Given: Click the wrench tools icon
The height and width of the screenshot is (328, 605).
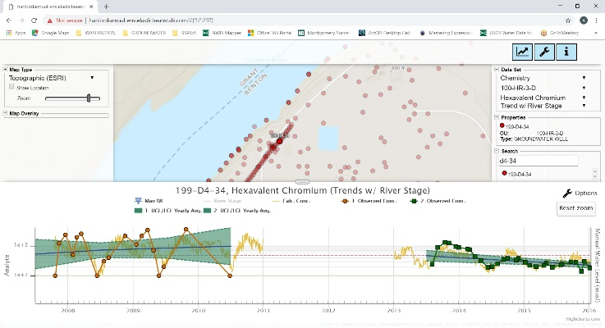Looking at the screenshot, I should click(543, 52).
